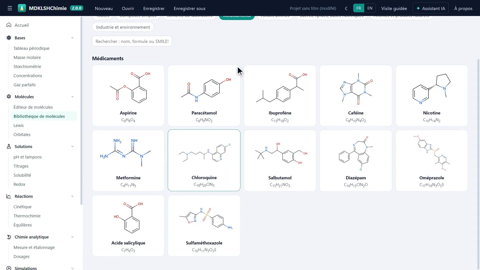Open Titrages in the sidebar

[x=21, y=166]
